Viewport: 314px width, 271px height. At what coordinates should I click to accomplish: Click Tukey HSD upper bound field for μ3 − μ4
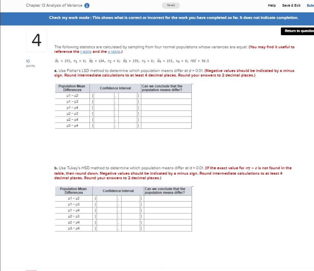tap(131, 228)
